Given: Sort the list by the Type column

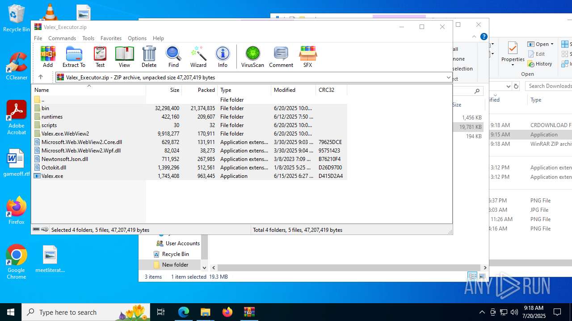Looking at the screenshot, I should (244, 90).
